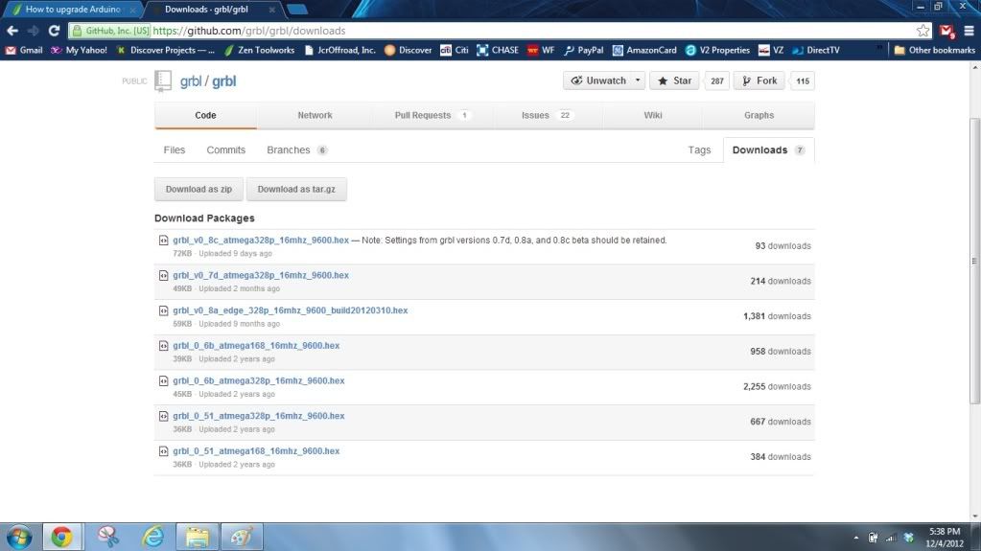Click the Download as tar.gz button
The image size is (981, 551).
[296, 189]
